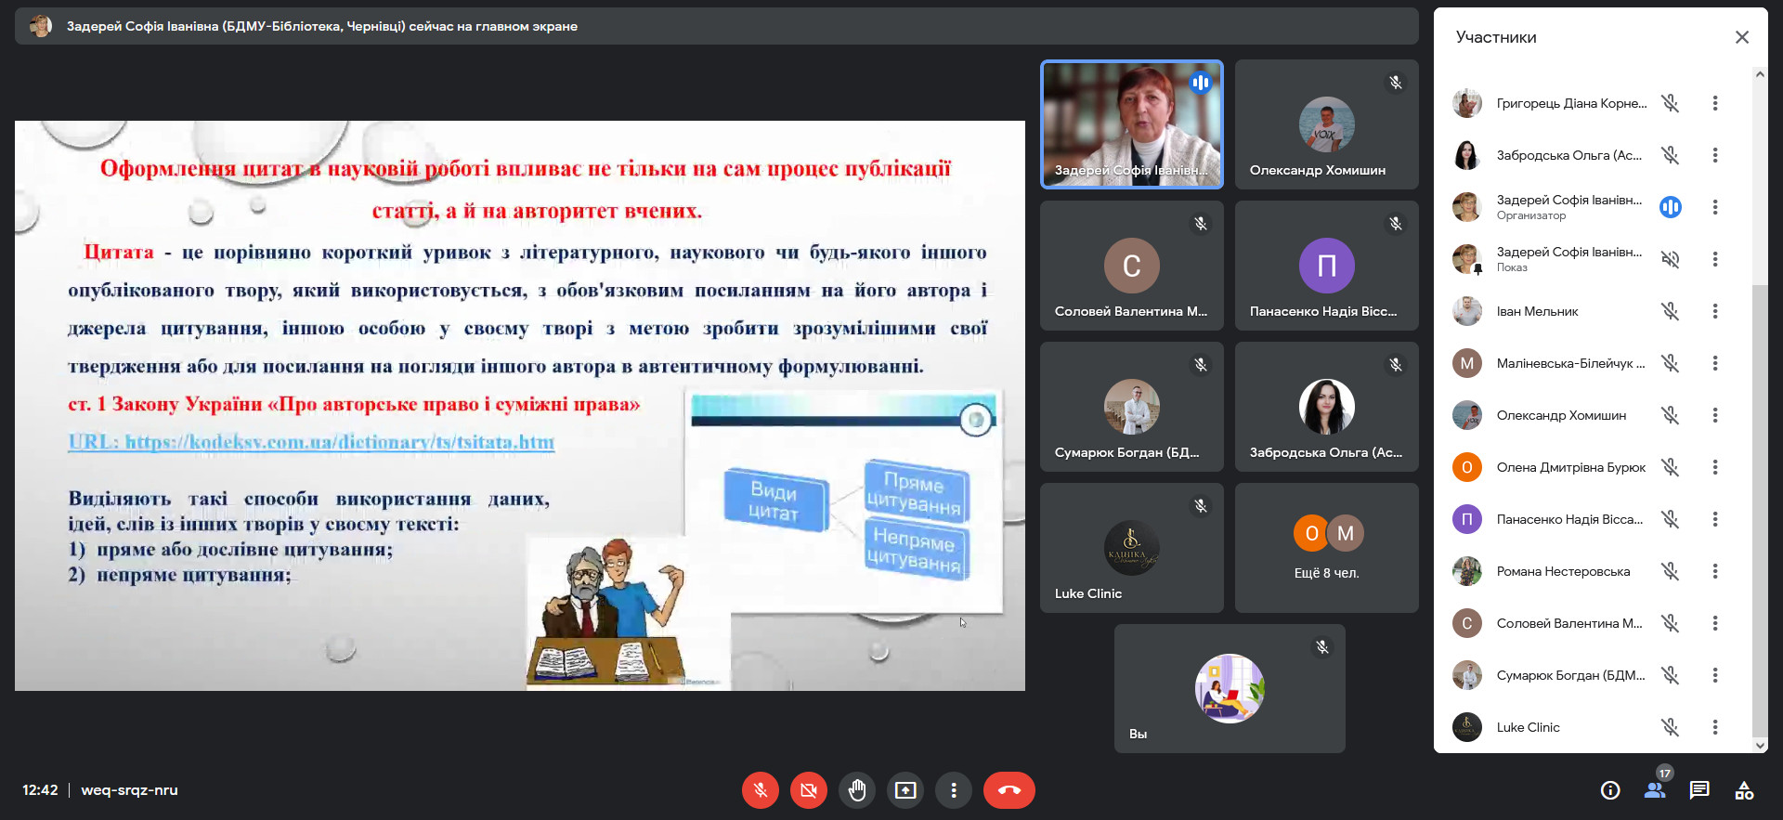Select Романа Нестеровська in participants list

coord(1562,571)
